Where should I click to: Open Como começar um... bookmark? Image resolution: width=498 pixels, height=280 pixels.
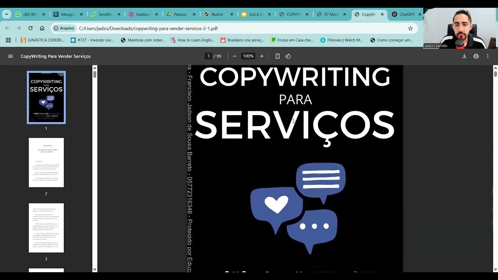pyautogui.click(x=392, y=40)
